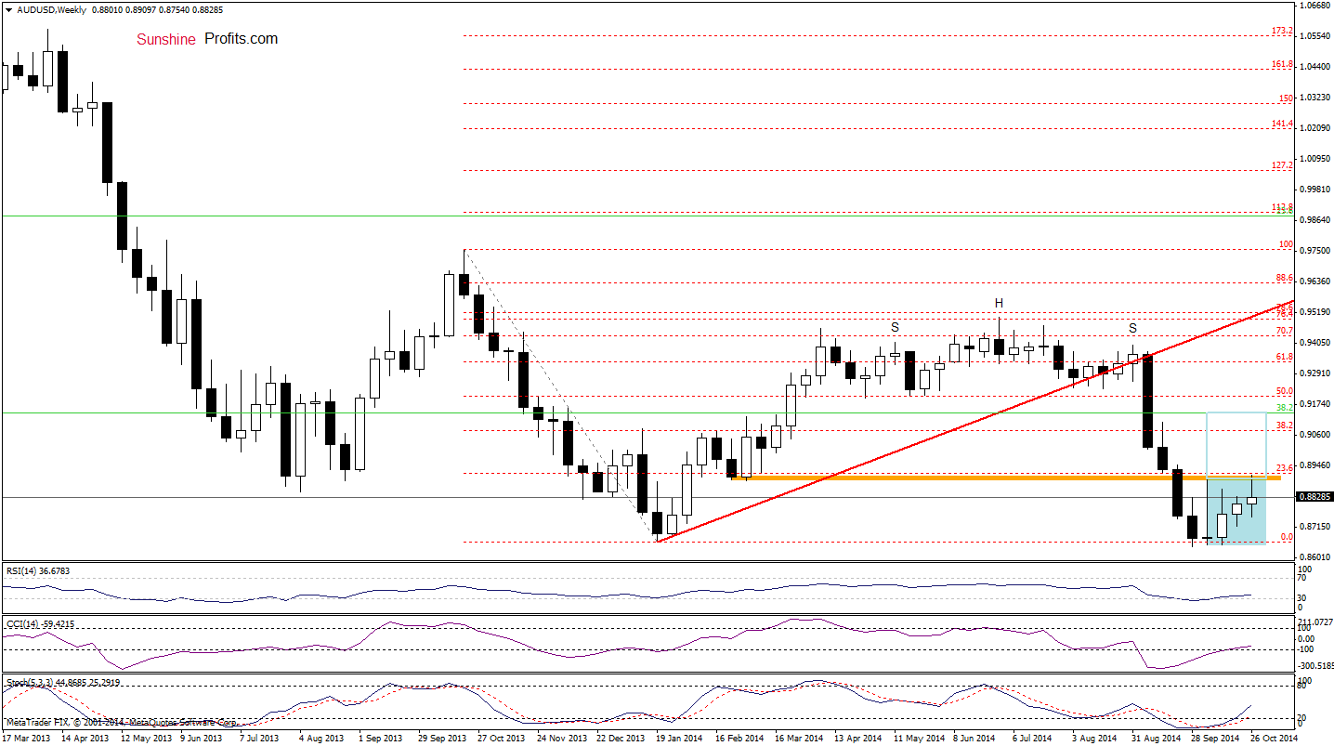1334x746 pixels.
Task: Click the -300.5189 CCI scale value
Action: pos(1315,665)
